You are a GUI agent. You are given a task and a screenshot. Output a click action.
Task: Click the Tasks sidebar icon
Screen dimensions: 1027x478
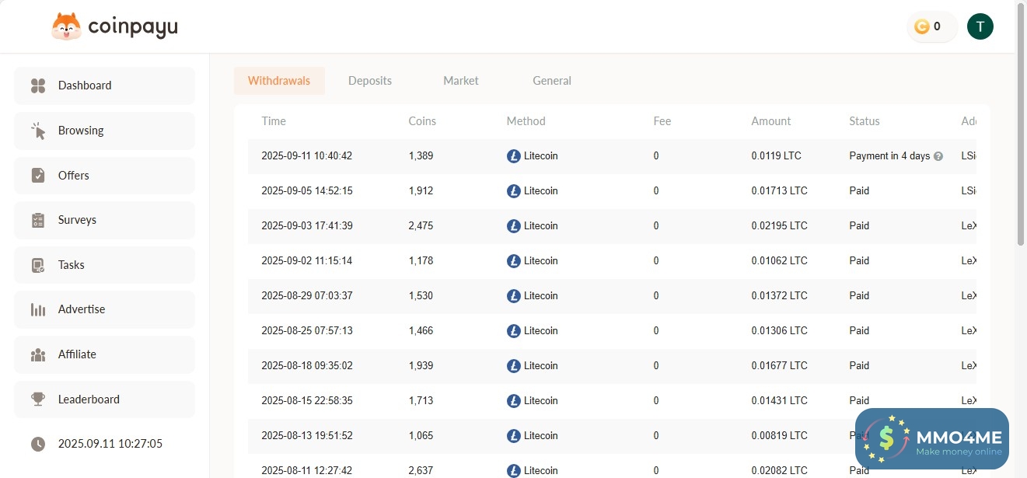point(38,265)
